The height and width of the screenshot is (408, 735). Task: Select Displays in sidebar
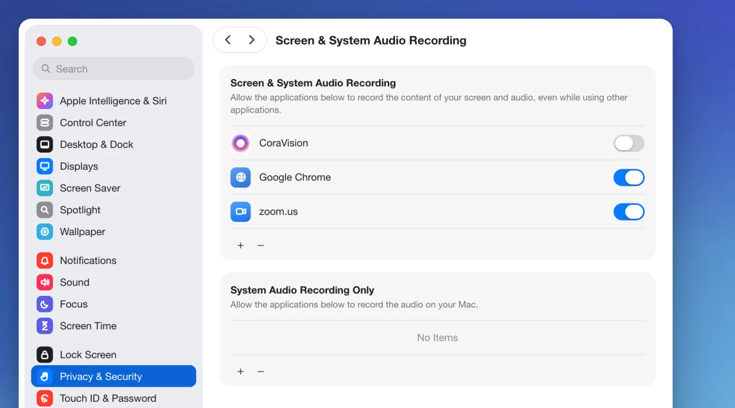[x=113, y=166]
